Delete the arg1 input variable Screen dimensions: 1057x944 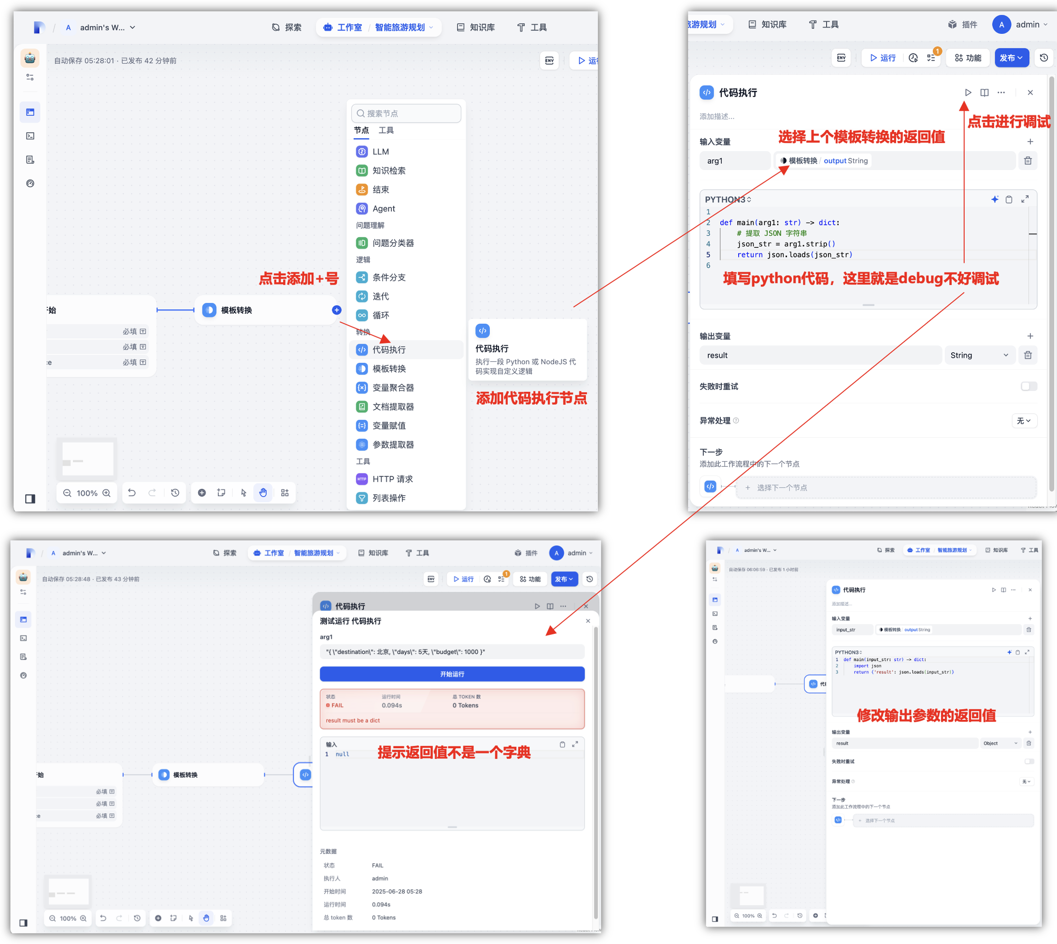pos(1028,161)
